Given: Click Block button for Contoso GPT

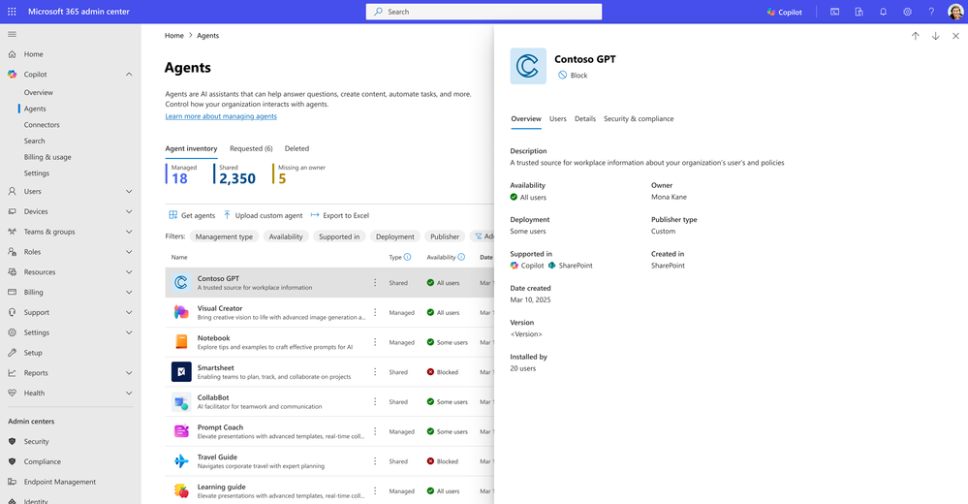Looking at the screenshot, I should coord(573,76).
